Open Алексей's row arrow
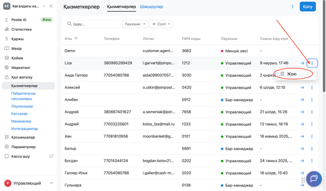The width and height of the screenshot is (326, 191). tap(302, 87)
